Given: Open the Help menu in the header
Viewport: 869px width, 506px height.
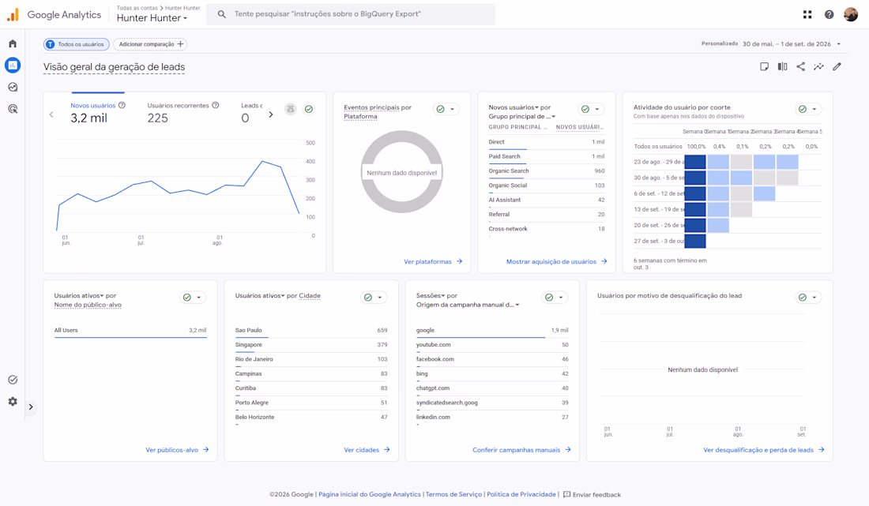Looking at the screenshot, I should point(829,14).
